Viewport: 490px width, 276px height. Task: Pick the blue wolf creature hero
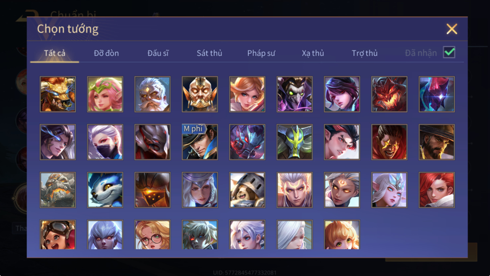[105, 190]
